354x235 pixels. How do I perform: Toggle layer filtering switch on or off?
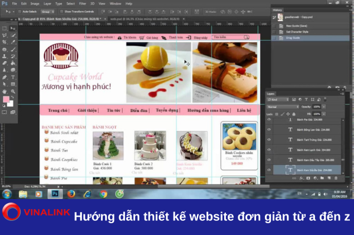click(x=325, y=99)
